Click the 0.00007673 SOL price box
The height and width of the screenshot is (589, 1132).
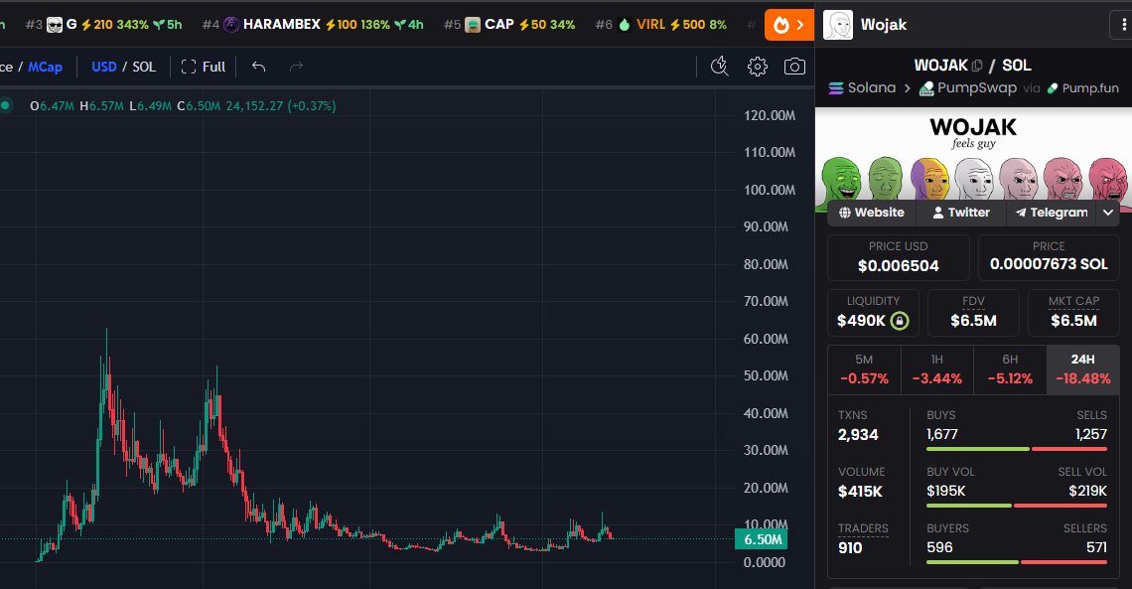[x=1049, y=257]
